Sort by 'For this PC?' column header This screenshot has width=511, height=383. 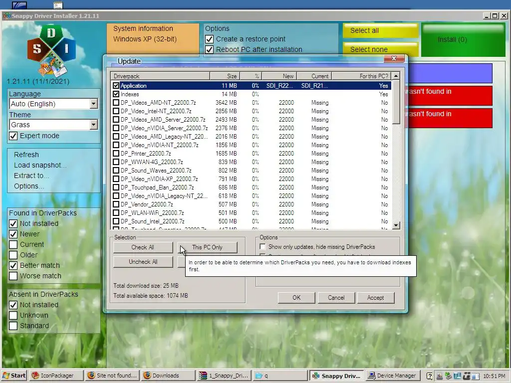click(361, 76)
